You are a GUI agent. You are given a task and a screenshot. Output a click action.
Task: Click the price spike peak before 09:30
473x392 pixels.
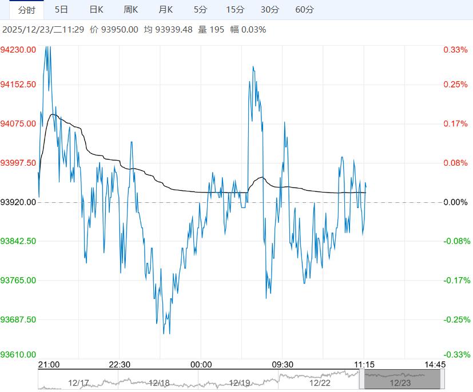253,67
